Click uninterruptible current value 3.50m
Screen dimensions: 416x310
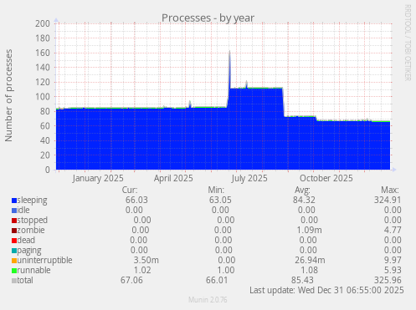click(x=146, y=260)
